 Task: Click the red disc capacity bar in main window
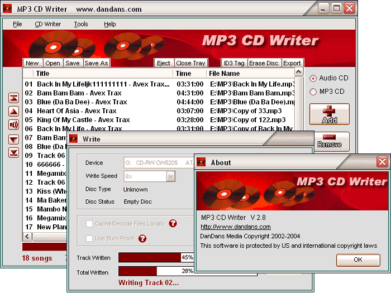(x=44, y=247)
